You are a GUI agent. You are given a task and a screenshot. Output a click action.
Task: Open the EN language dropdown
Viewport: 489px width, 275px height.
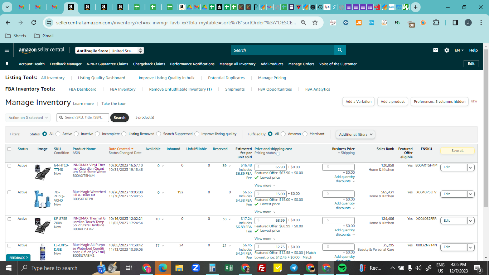coord(459,50)
